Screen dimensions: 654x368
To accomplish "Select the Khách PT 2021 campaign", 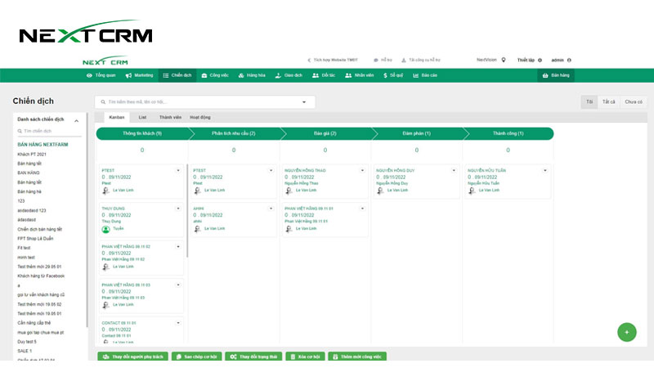I will pos(32,155).
